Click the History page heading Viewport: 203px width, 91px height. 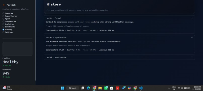54,4
